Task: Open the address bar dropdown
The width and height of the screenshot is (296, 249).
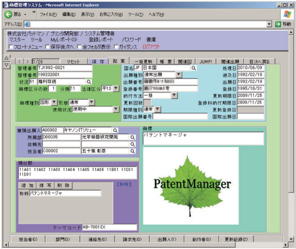Action: [x=269, y=24]
